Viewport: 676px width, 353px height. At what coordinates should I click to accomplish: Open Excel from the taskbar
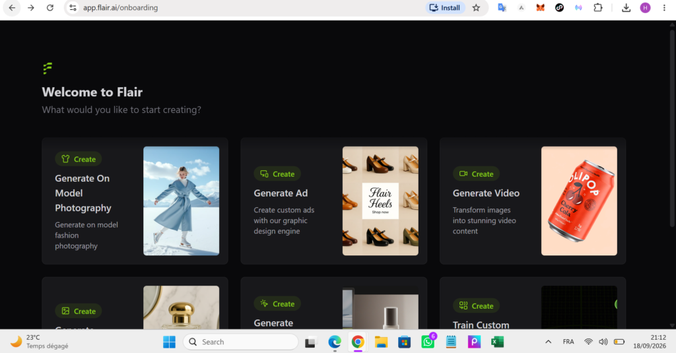498,342
